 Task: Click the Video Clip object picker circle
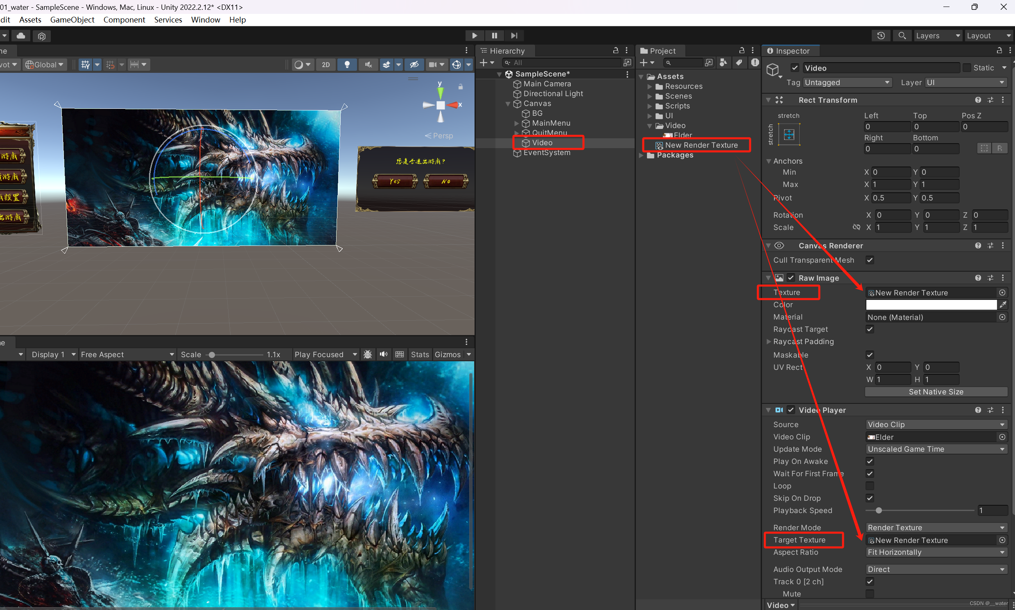pos(1002,437)
